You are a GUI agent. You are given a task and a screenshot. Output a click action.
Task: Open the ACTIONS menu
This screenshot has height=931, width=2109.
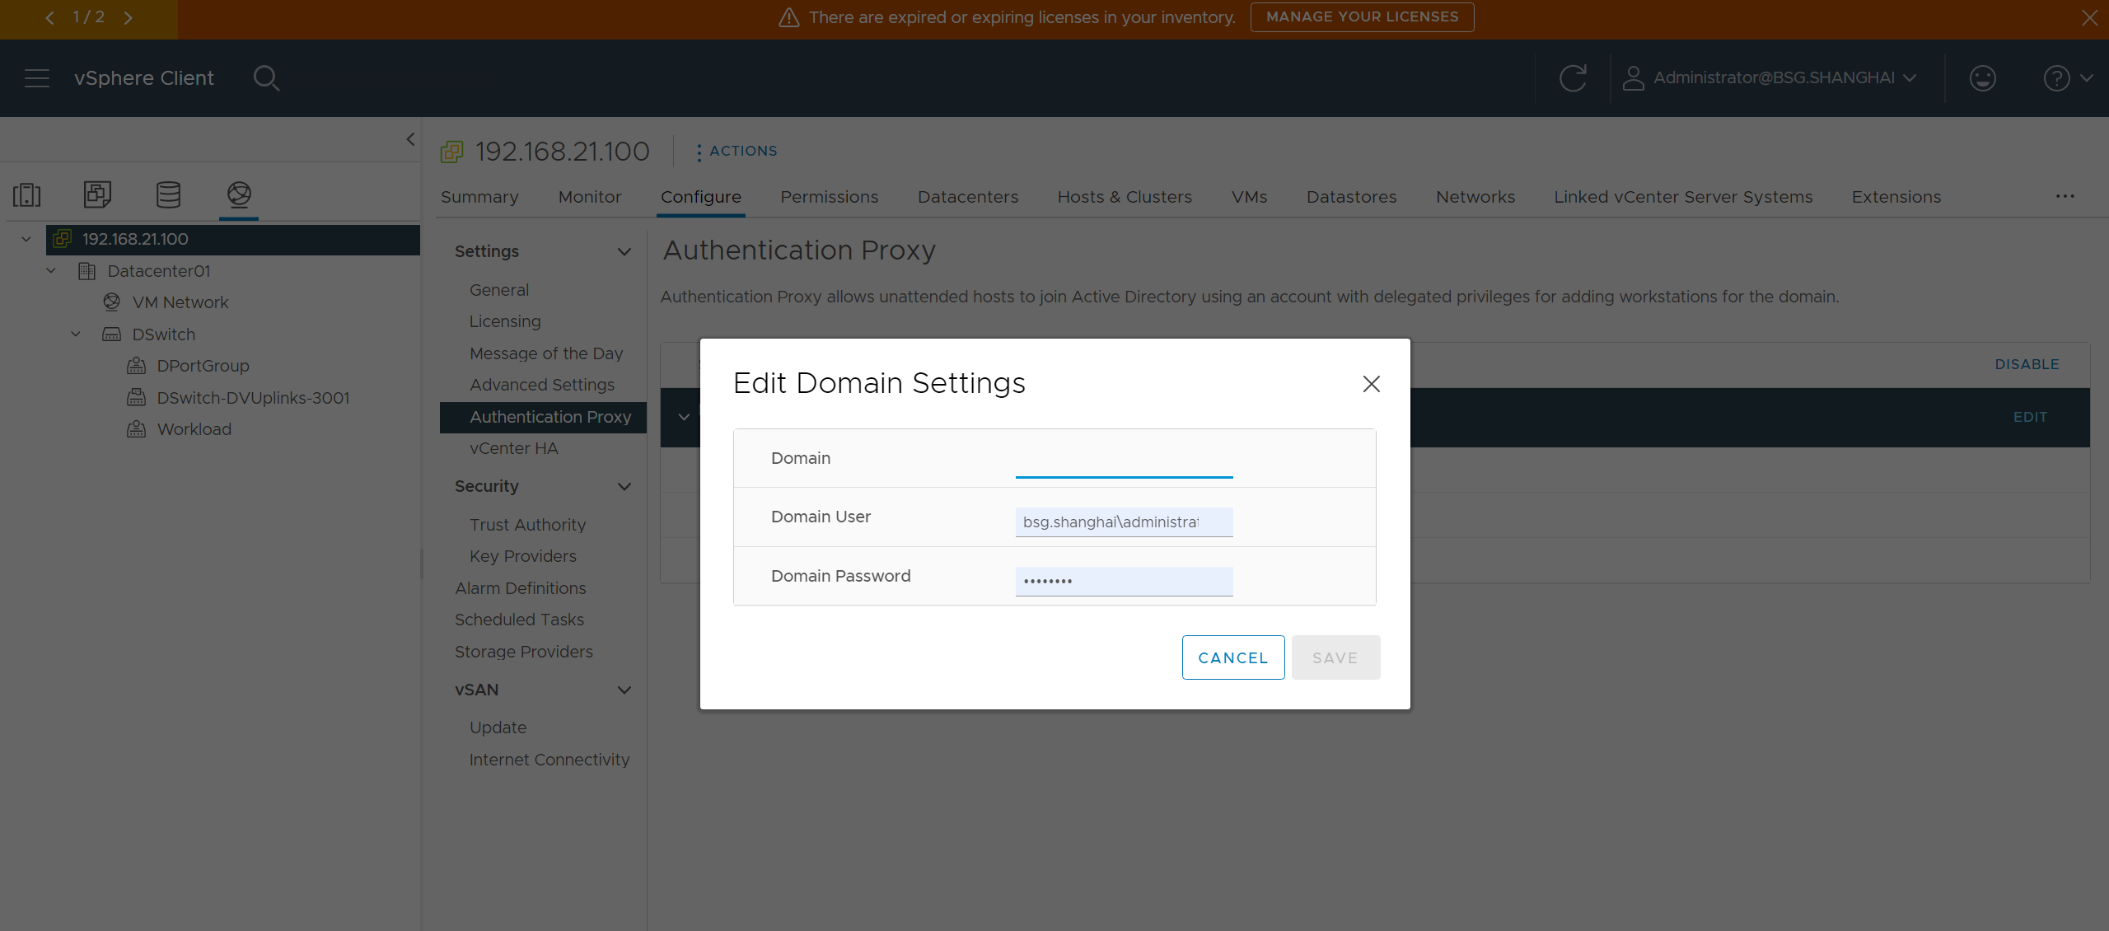[736, 151]
